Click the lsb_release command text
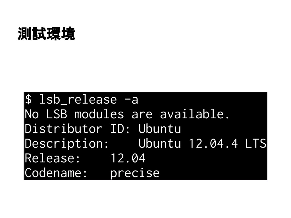This screenshot has height=218, width=291. click(78, 100)
